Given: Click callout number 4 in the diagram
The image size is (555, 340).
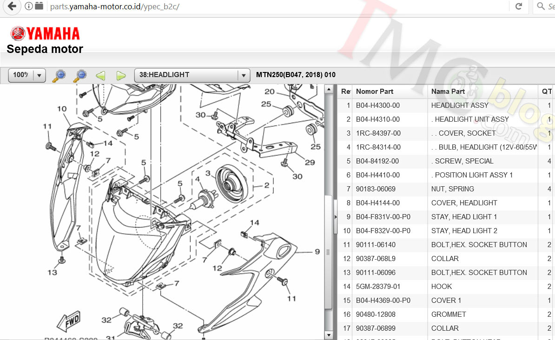Looking at the screenshot, I should pos(198,179).
